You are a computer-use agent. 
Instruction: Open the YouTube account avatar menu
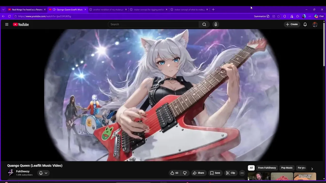315,24
